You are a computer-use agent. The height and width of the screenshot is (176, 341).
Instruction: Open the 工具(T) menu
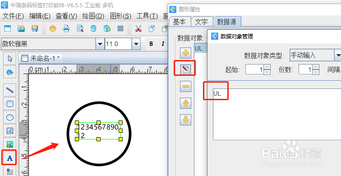point(147,16)
